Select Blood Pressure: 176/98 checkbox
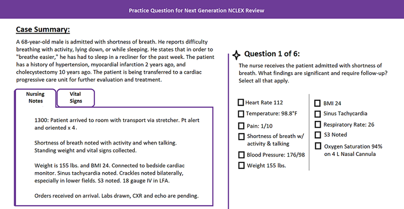The image size is (404, 209). coord(241,155)
